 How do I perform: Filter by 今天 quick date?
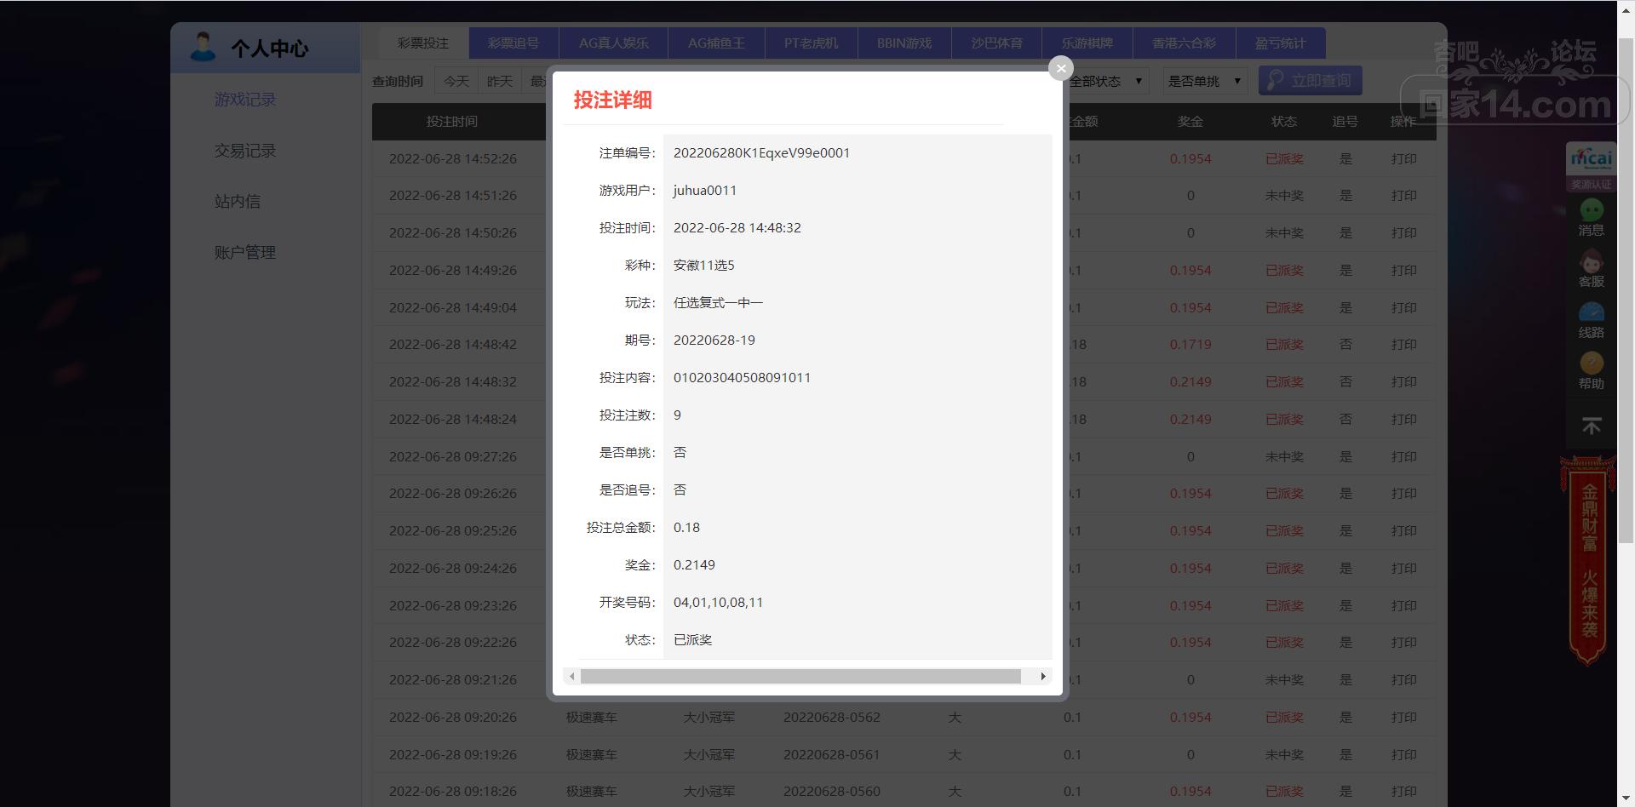tap(456, 81)
